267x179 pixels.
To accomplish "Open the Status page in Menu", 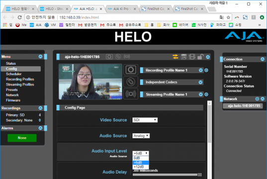I will tap(11, 63).
